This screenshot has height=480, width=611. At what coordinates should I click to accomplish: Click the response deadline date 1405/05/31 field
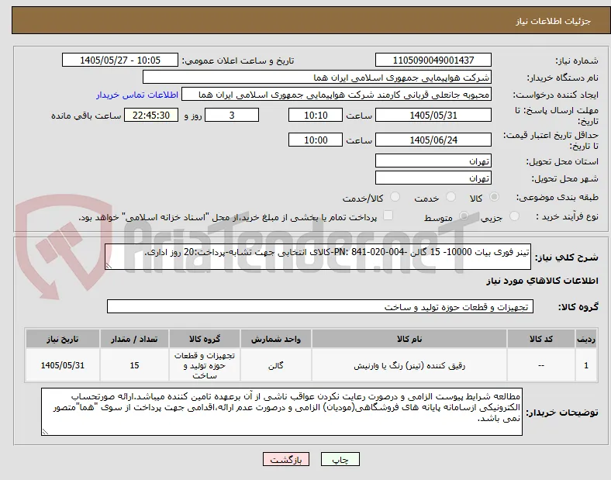[433, 115]
